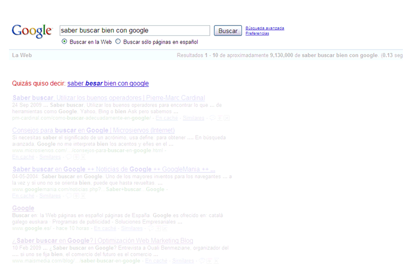Select 'Buscar sólo páginas en español' option
Viewport: 407px width, 269px height.
118,41
